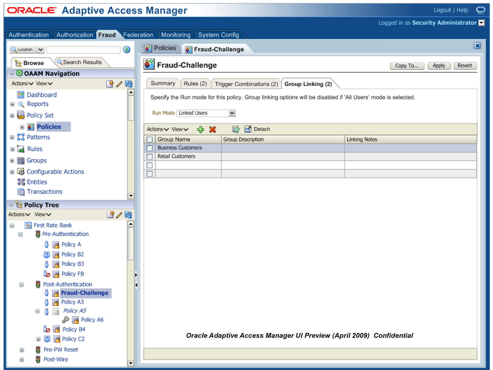Check the Retail Customers row checkbox
Screen dimensions: 493x370
click(x=149, y=157)
